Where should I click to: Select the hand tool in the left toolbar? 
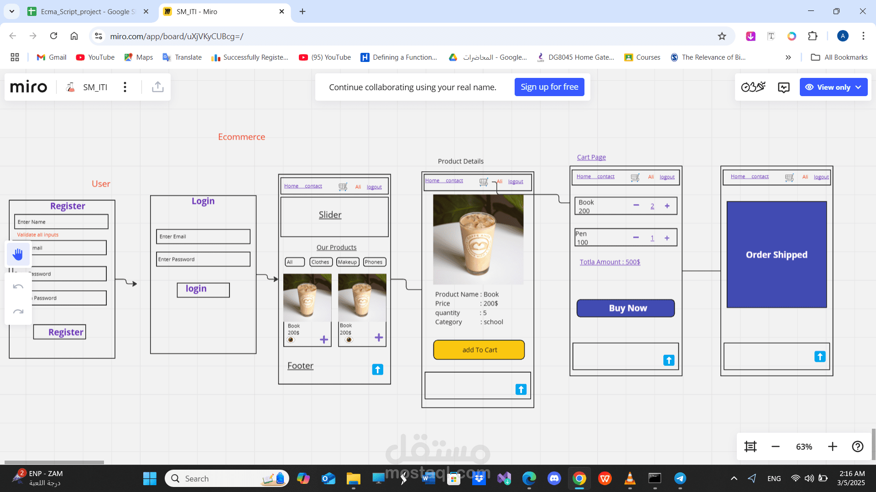coord(18,254)
